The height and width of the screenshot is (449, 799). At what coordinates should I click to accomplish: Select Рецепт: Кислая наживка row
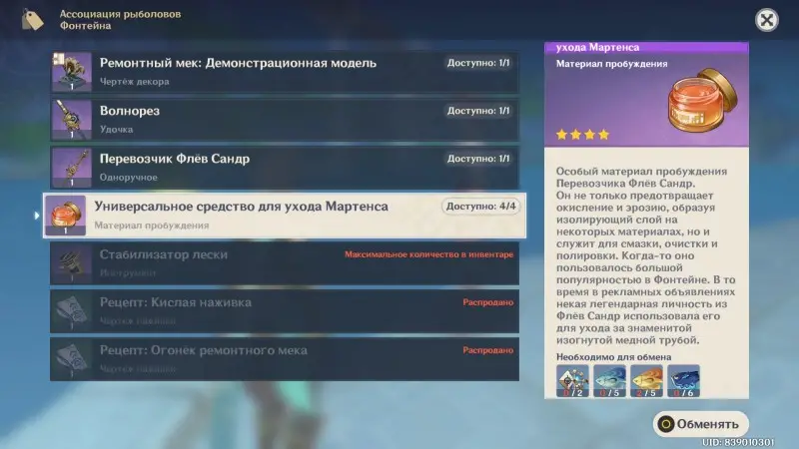pyautogui.click(x=285, y=311)
